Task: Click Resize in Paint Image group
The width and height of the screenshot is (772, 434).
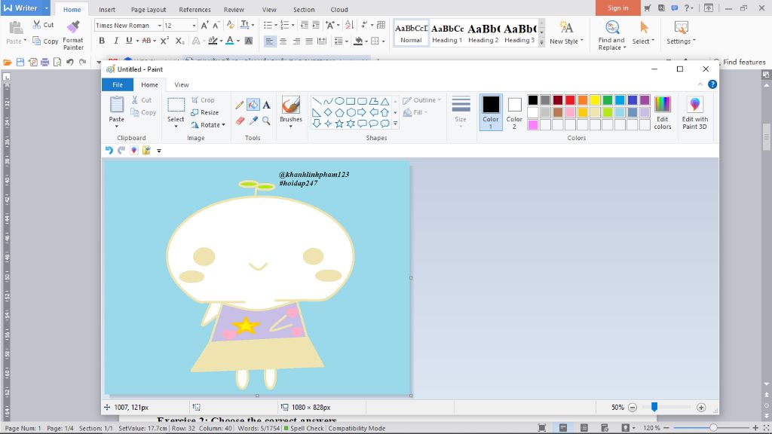Action: 205,112
